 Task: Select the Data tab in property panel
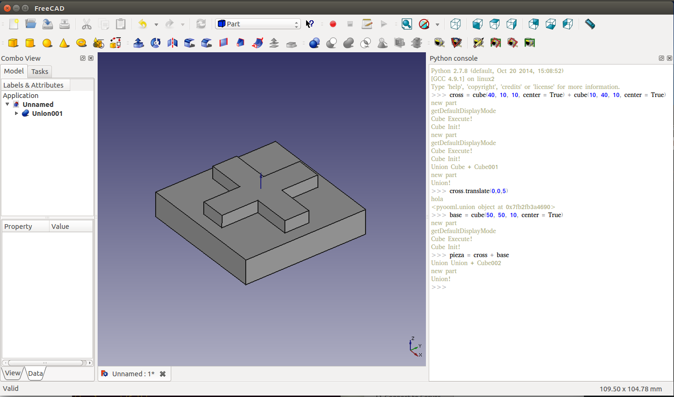tap(35, 373)
